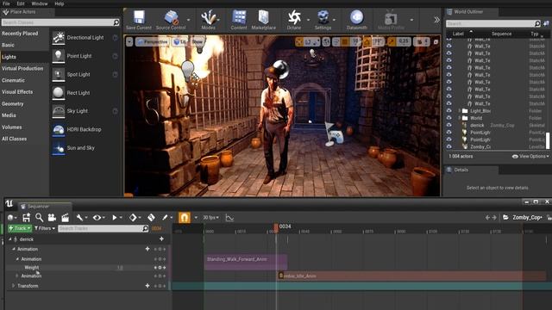Open the Content browser icon
552x310 pixels.
pyautogui.click(x=239, y=20)
